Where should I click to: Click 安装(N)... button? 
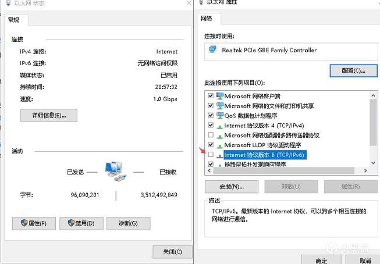pos(232,187)
